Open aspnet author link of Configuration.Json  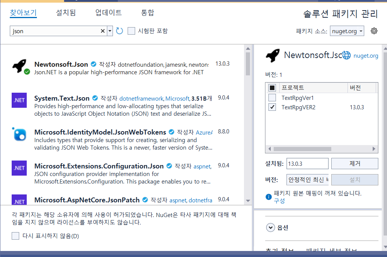tap(202, 166)
